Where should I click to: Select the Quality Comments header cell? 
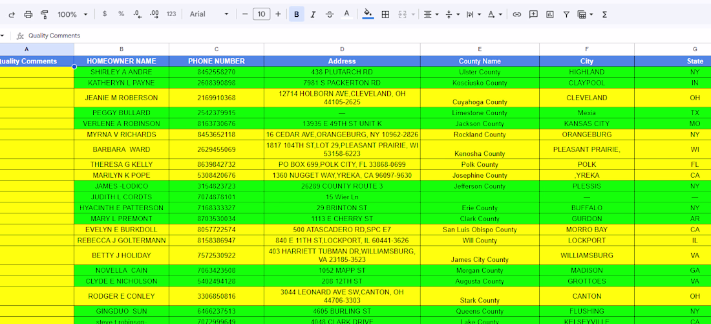(37, 61)
